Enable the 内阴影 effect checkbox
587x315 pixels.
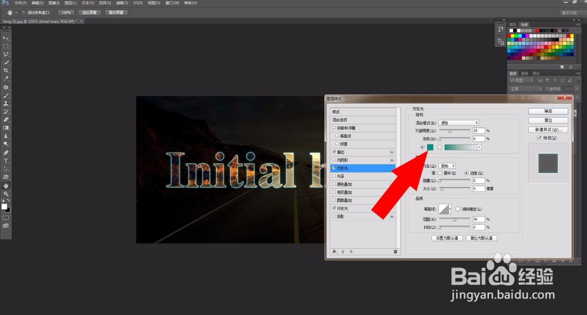[x=334, y=160]
